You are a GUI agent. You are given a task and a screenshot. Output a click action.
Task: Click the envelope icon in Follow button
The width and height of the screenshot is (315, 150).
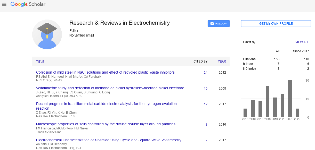pyautogui.click(x=212, y=24)
